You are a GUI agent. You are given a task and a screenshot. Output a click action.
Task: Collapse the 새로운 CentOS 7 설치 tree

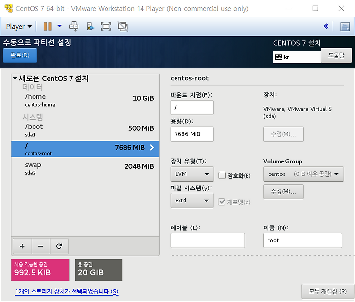[15, 78]
